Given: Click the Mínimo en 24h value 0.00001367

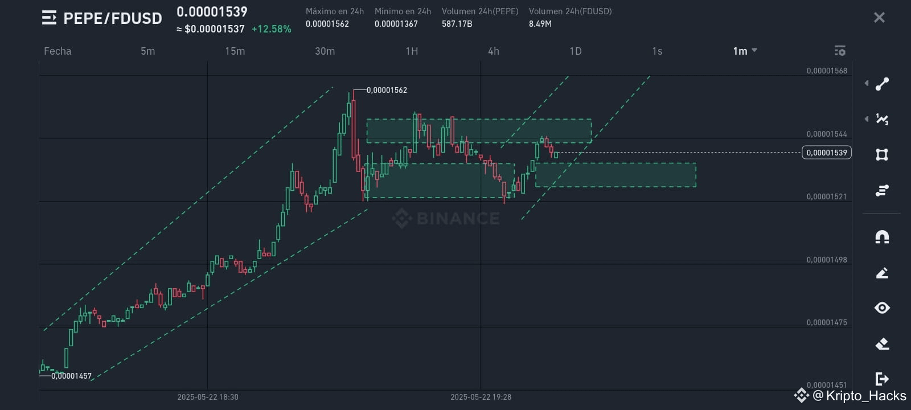Looking at the screenshot, I should [396, 24].
